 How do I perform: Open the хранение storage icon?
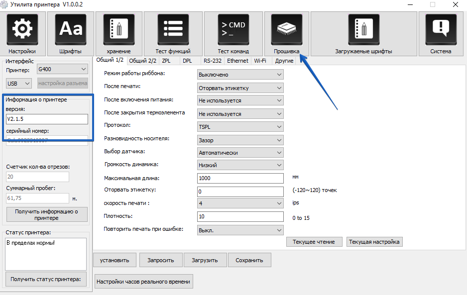pyautogui.click(x=118, y=29)
